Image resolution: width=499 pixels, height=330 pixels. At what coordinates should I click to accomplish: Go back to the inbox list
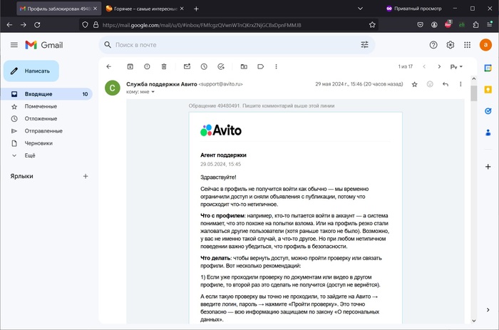coord(109,66)
